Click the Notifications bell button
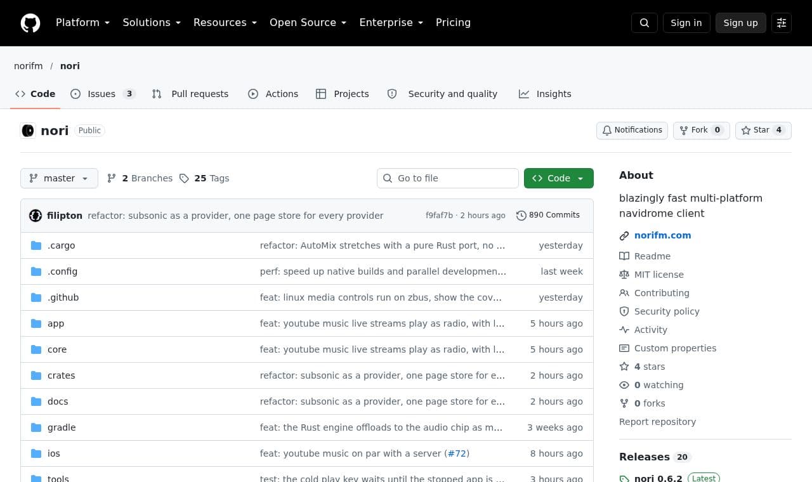Image resolution: width=812 pixels, height=482 pixels. [x=632, y=130]
